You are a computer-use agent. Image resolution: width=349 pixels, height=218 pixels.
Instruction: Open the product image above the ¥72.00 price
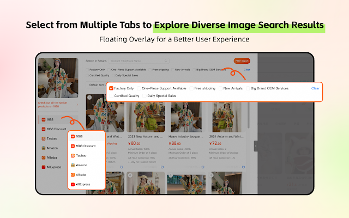pos(227,117)
